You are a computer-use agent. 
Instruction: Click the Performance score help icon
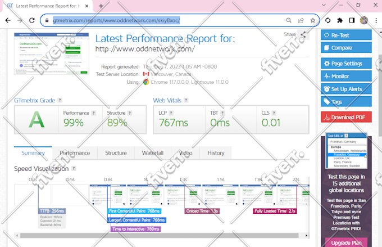pos(94,113)
